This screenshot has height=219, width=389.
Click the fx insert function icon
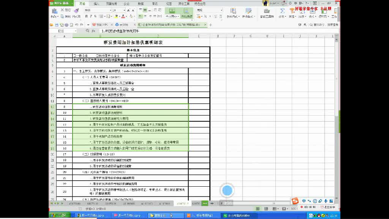(x=94, y=31)
